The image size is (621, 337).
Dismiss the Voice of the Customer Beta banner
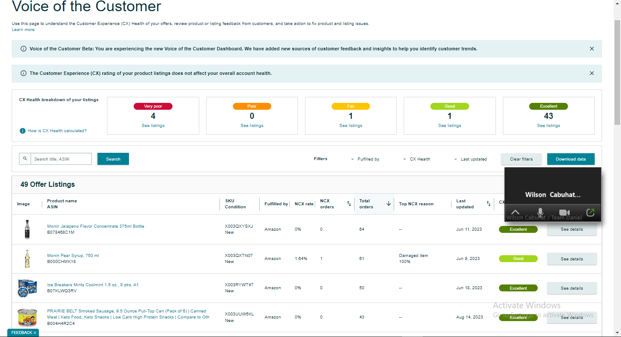click(592, 49)
